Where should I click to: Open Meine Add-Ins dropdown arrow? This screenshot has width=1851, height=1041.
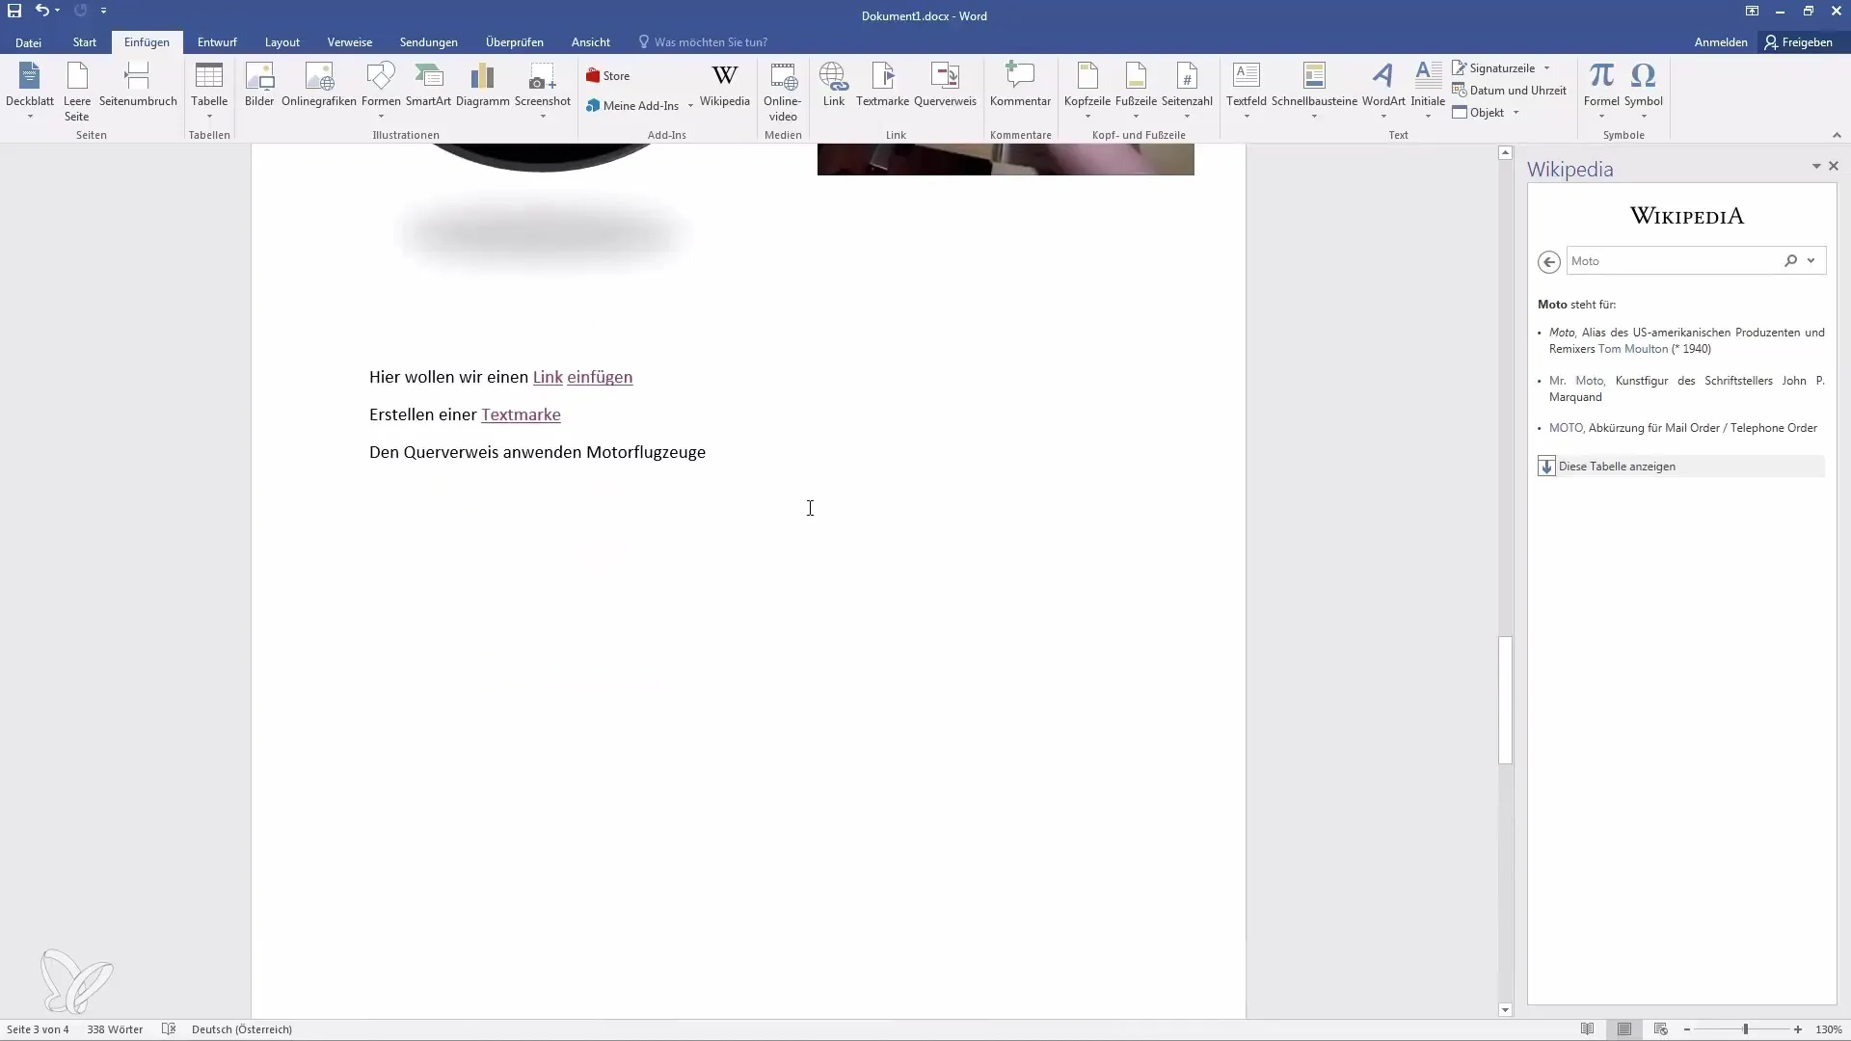690,106
